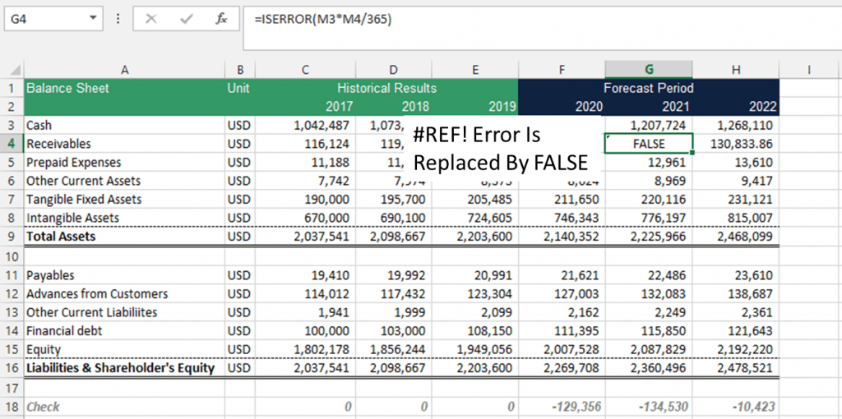Screen dimensions: 842x419
Task: Click the formula bar options dots
Action: click(118, 20)
